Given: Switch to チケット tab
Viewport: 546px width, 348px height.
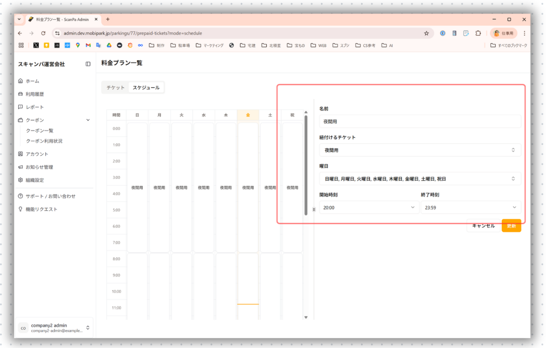Looking at the screenshot, I should (115, 88).
